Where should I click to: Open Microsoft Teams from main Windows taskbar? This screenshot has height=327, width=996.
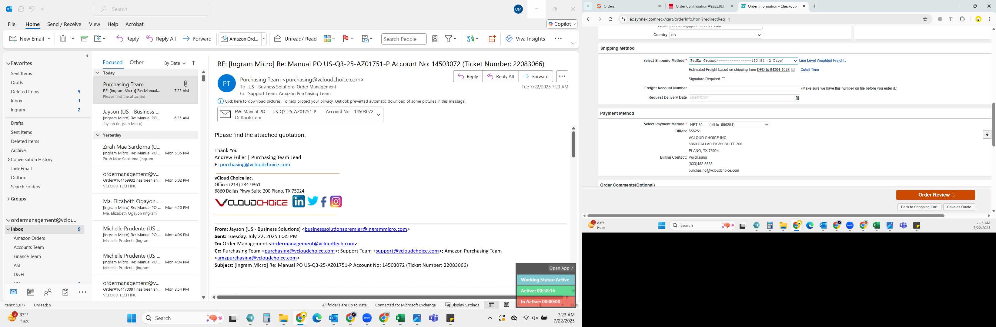pos(433,318)
